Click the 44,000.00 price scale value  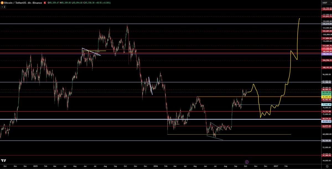327,161
